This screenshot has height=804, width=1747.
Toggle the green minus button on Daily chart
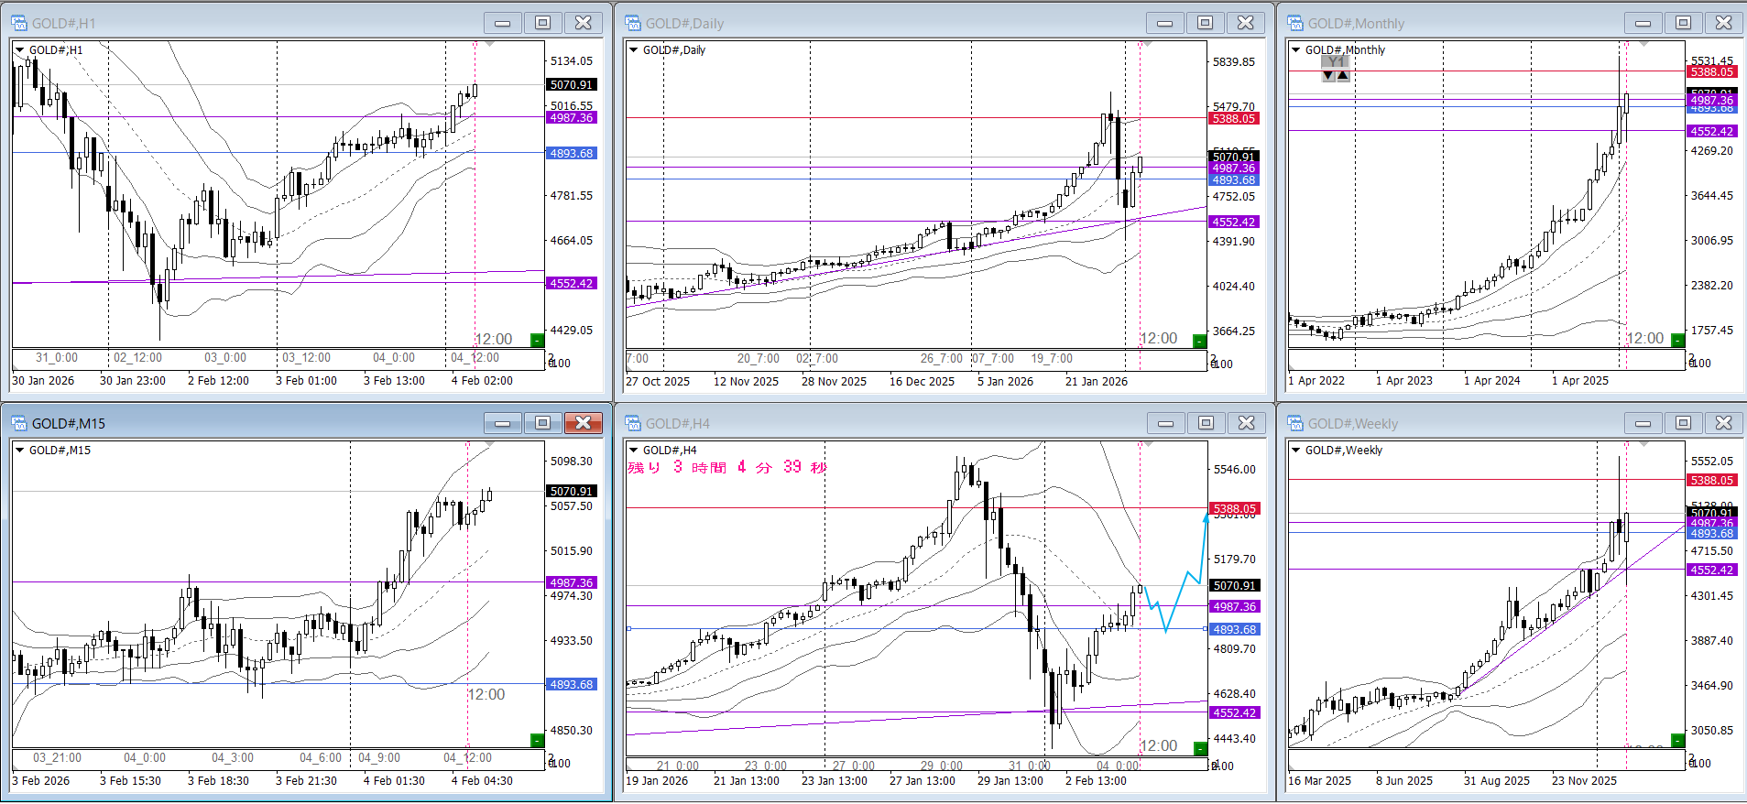point(1199,342)
